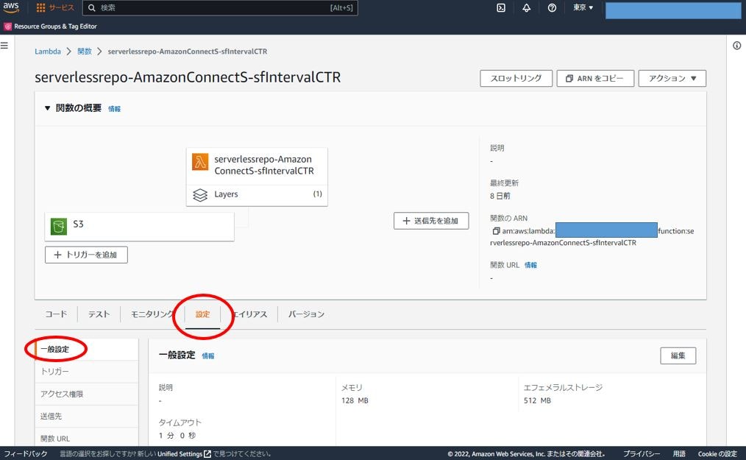Click the フィードバック footer link
The width and height of the screenshot is (746, 460).
pos(26,454)
